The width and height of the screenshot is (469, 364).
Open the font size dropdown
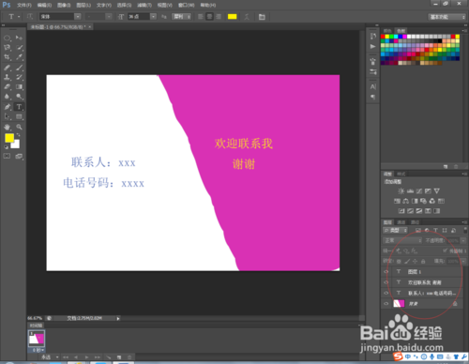tap(153, 17)
